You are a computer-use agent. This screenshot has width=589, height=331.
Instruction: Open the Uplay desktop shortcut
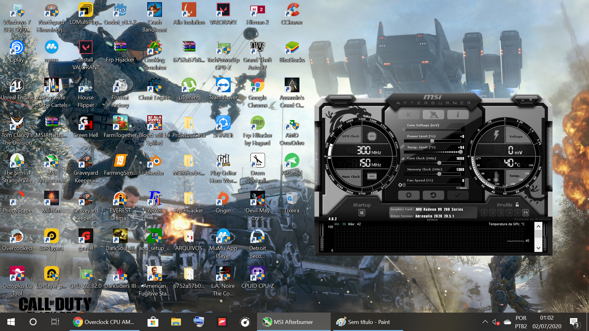pos(17,52)
